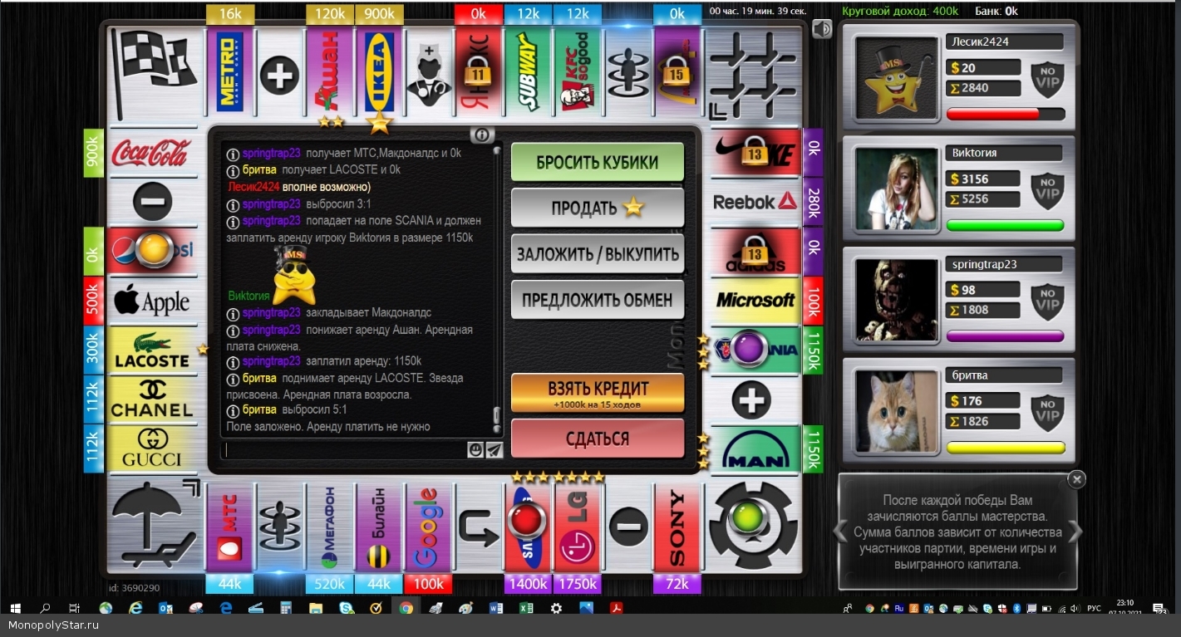The height and width of the screenshot is (637, 1181).
Task: Click the SONY property cell
Action: [677, 527]
